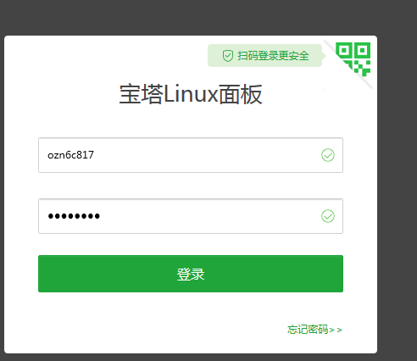The image size is (417, 361).
Task: Focus the masked password input field
Action: pos(191,216)
